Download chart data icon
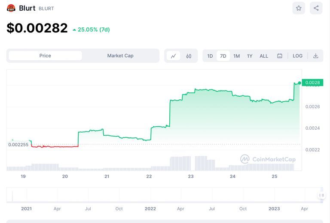This screenshot has width=330, height=223. [x=315, y=56]
